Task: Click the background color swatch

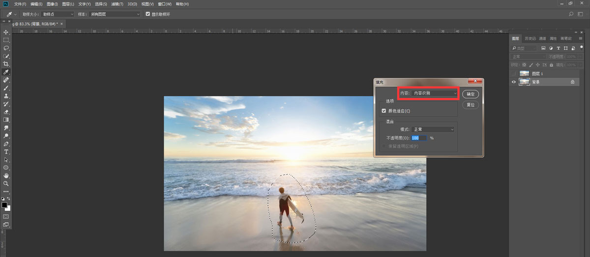Action: (8, 208)
